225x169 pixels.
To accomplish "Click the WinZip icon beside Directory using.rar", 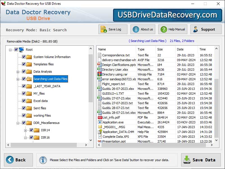I will point(99,74).
